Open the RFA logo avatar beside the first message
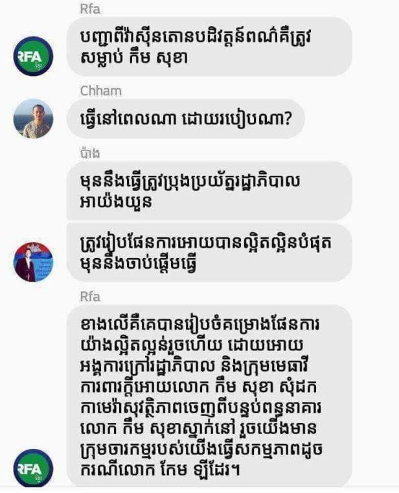The width and height of the screenshot is (399, 493). tap(33, 56)
